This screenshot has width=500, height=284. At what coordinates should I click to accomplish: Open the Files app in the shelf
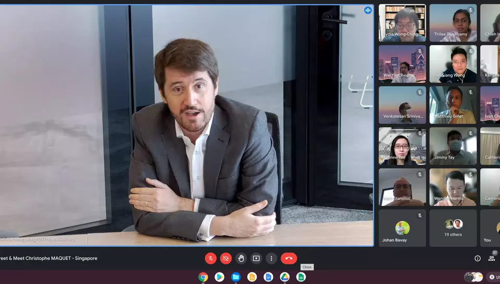click(x=235, y=277)
